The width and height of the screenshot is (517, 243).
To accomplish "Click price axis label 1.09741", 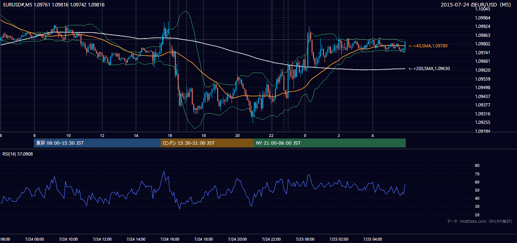I will pyautogui.click(x=483, y=53).
